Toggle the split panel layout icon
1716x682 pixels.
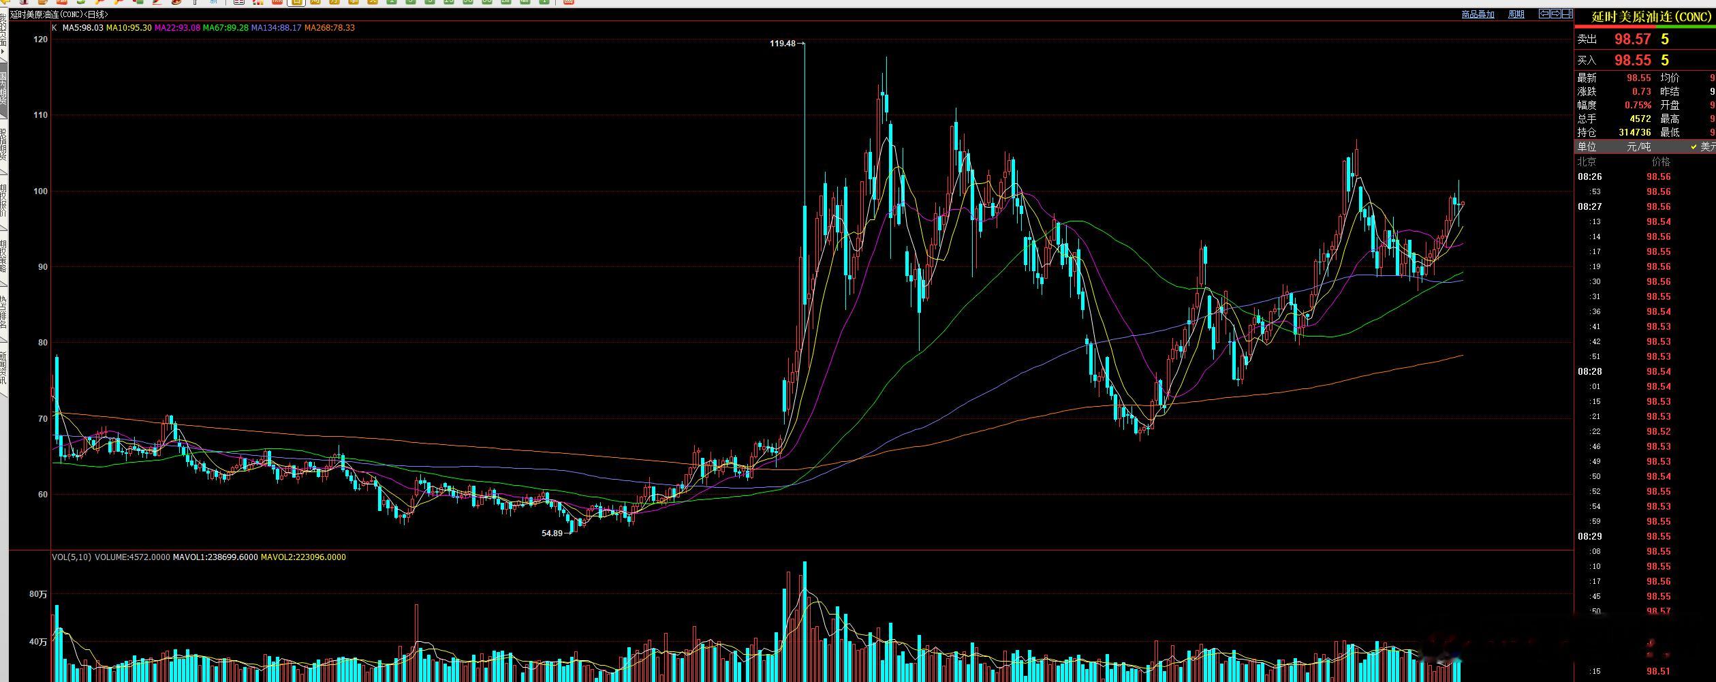pos(1567,14)
